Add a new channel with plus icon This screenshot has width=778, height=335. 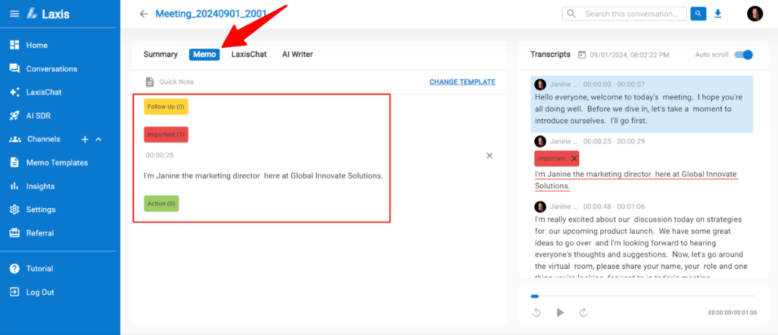(x=85, y=139)
